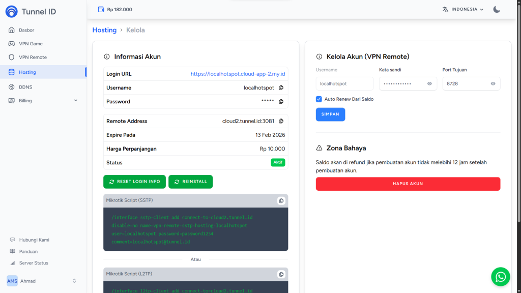Open WhatsApp chat floating button
Screen dimensions: 521x293
tap(500, 277)
